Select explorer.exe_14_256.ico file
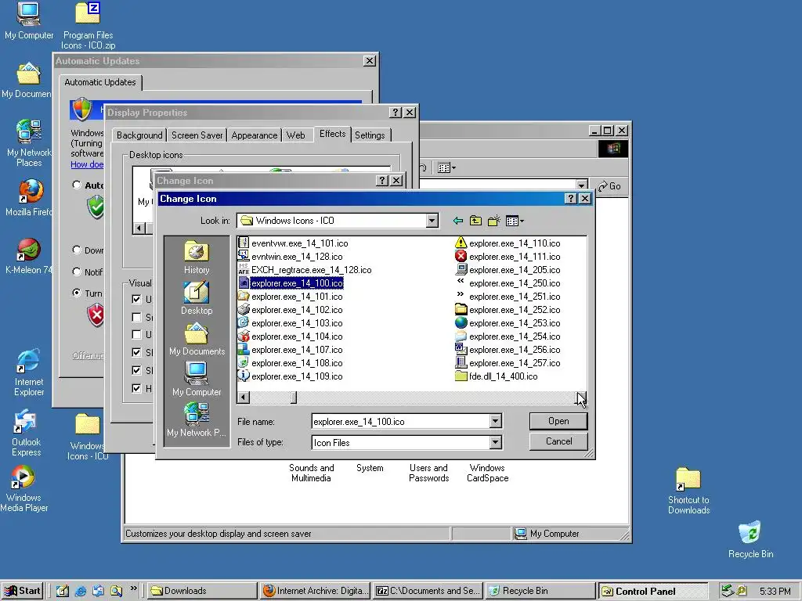The height and width of the screenshot is (601, 802). pyautogui.click(x=508, y=350)
